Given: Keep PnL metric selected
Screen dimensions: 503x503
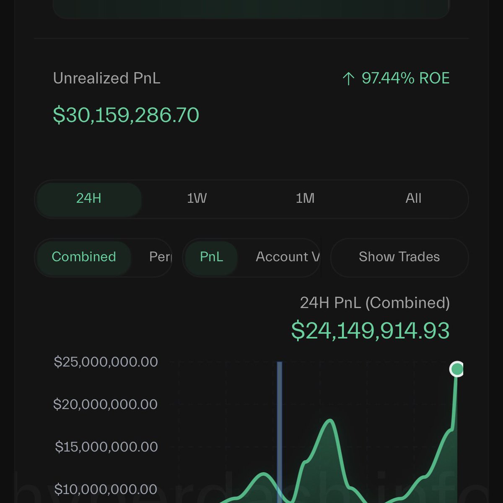Looking at the screenshot, I should tap(210, 257).
